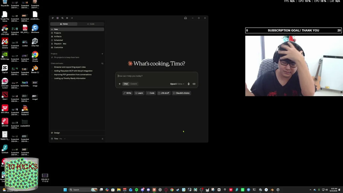Start a New chat from sidebar

(x=77, y=29)
